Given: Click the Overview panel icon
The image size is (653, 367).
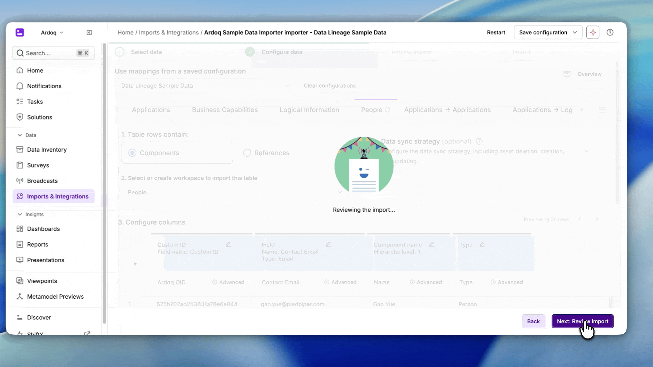Looking at the screenshot, I should [567, 74].
